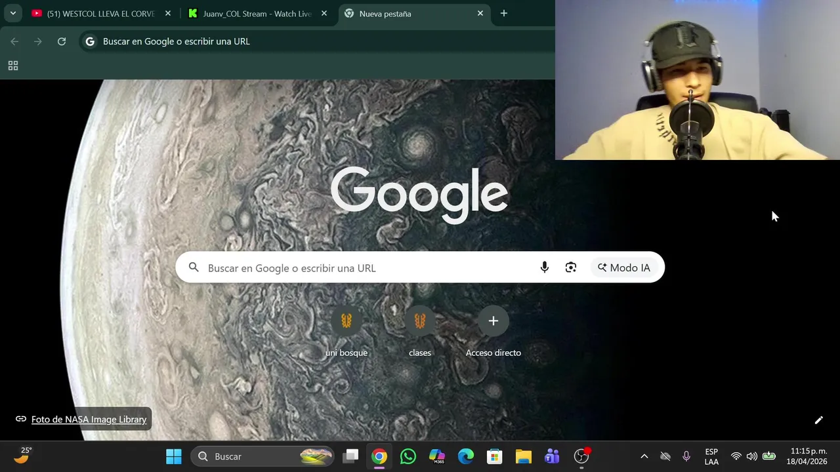This screenshot has width=840, height=472.
Task: Open Foto de NASA Image Library link
Action: pyautogui.click(x=89, y=420)
